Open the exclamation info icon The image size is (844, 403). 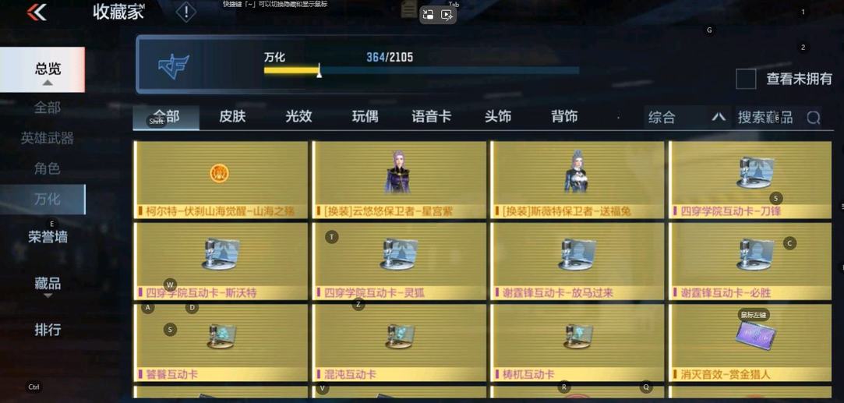click(185, 12)
